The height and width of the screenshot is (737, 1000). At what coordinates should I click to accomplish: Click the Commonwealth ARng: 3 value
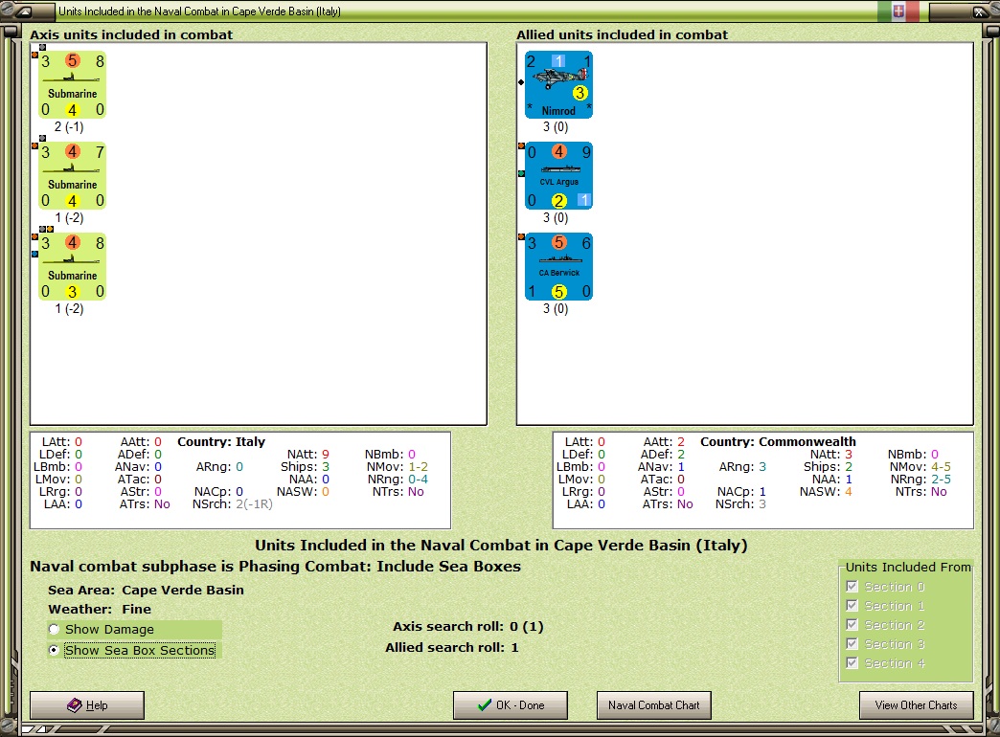click(743, 467)
